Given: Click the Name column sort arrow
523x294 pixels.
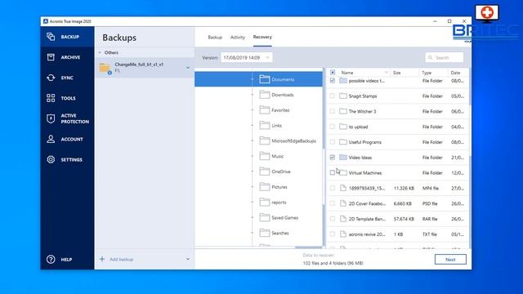Looking at the screenshot, I should [x=387, y=73].
